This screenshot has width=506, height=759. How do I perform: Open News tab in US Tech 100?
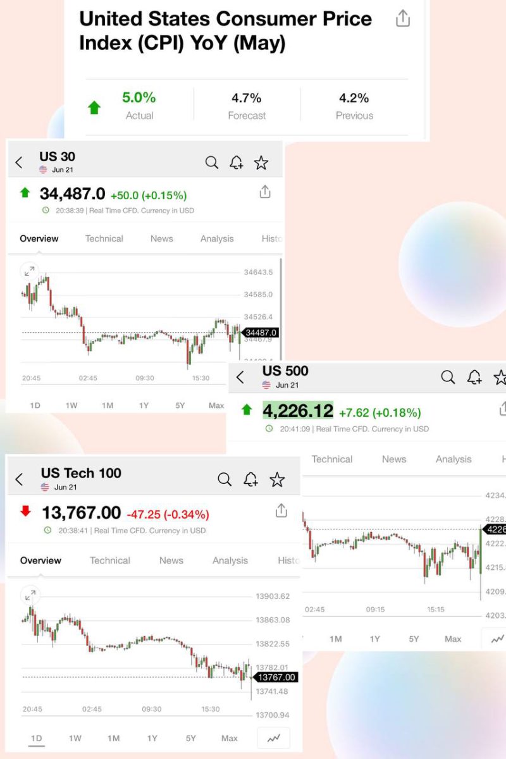coord(171,560)
